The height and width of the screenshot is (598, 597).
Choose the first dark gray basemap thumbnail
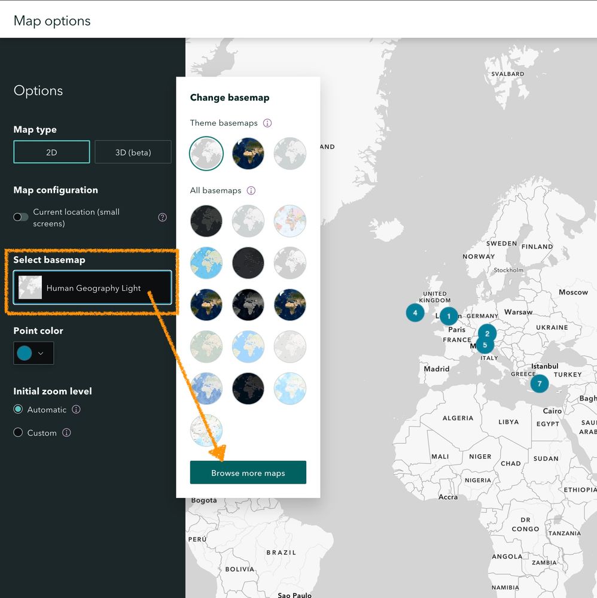pos(206,221)
